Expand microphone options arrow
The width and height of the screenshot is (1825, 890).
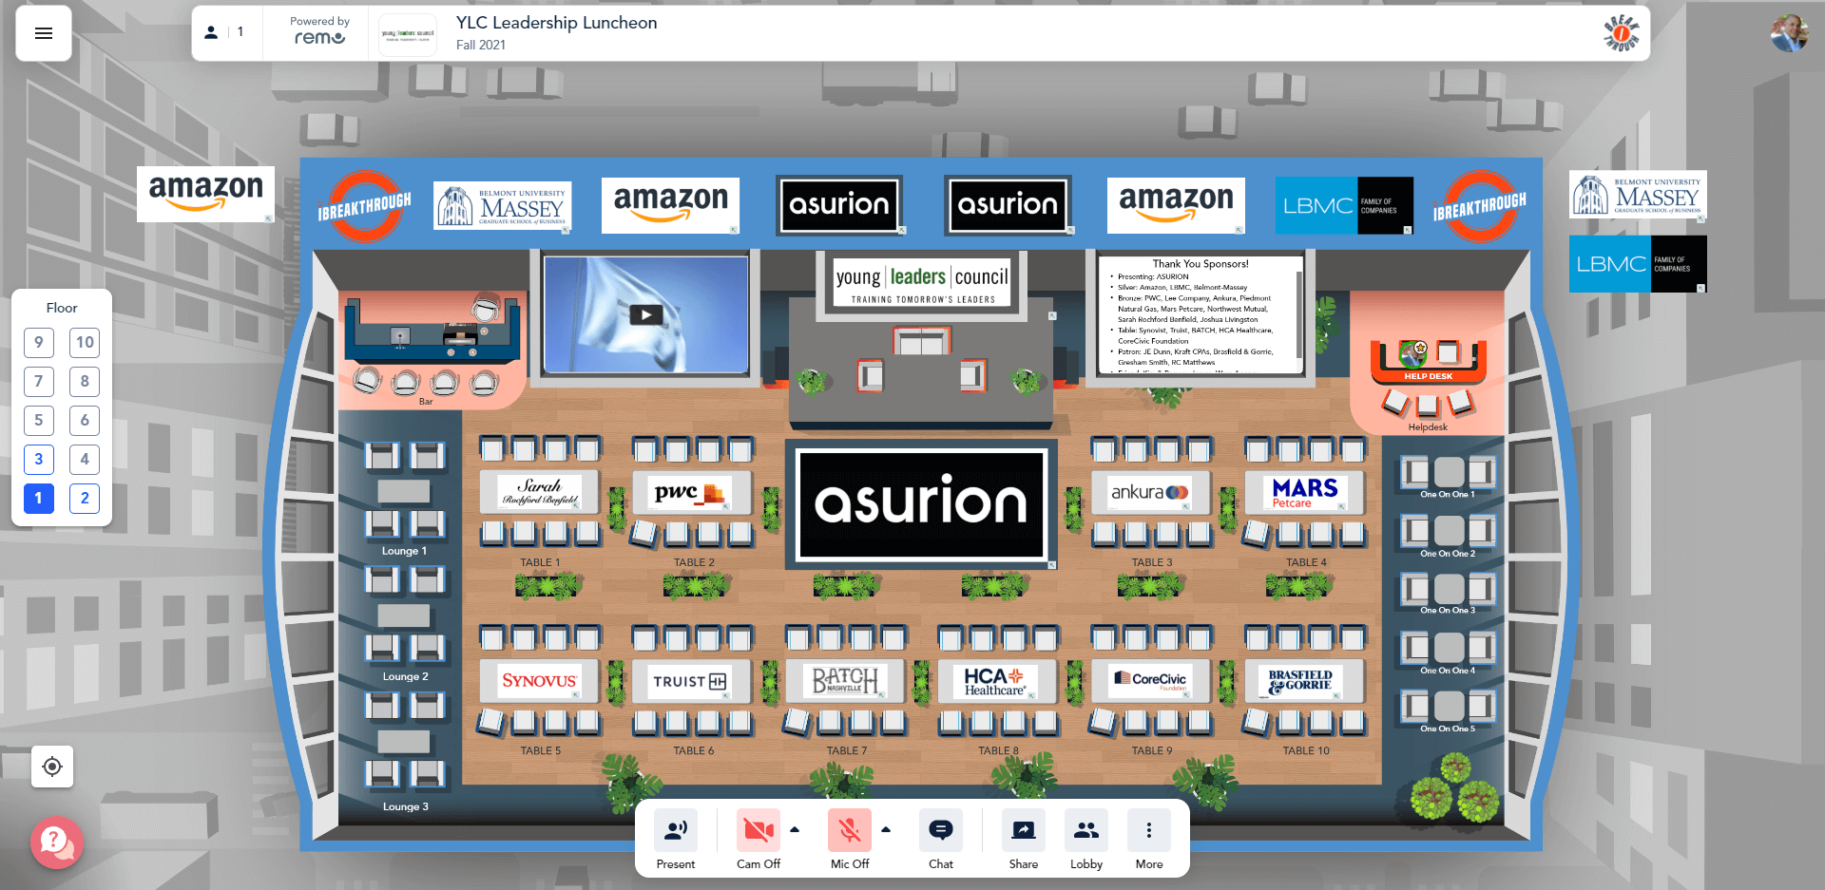coord(886,829)
